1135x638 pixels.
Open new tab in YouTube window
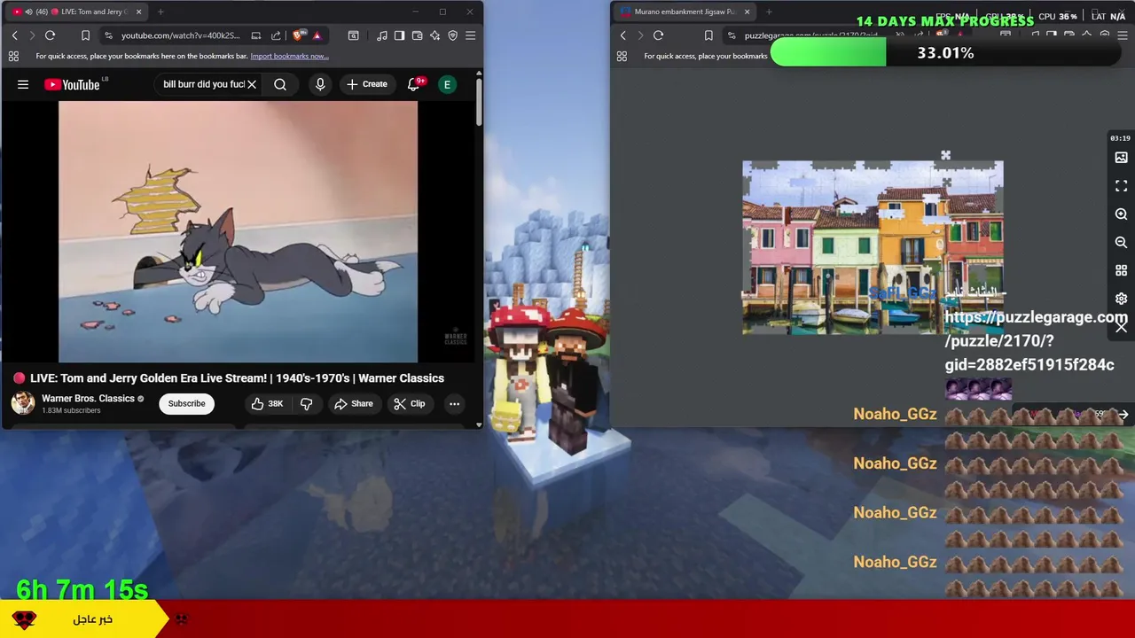(160, 12)
